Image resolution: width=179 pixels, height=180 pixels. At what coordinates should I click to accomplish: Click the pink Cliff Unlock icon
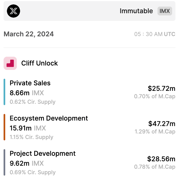point(10,63)
